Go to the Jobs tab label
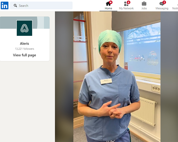Viewport: 178px width, 142px height. (x=144, y=8)
